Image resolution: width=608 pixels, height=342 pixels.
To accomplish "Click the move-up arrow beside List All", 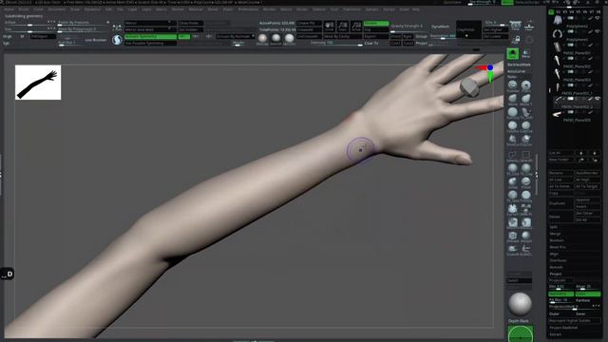I will (x=580, y=153).
